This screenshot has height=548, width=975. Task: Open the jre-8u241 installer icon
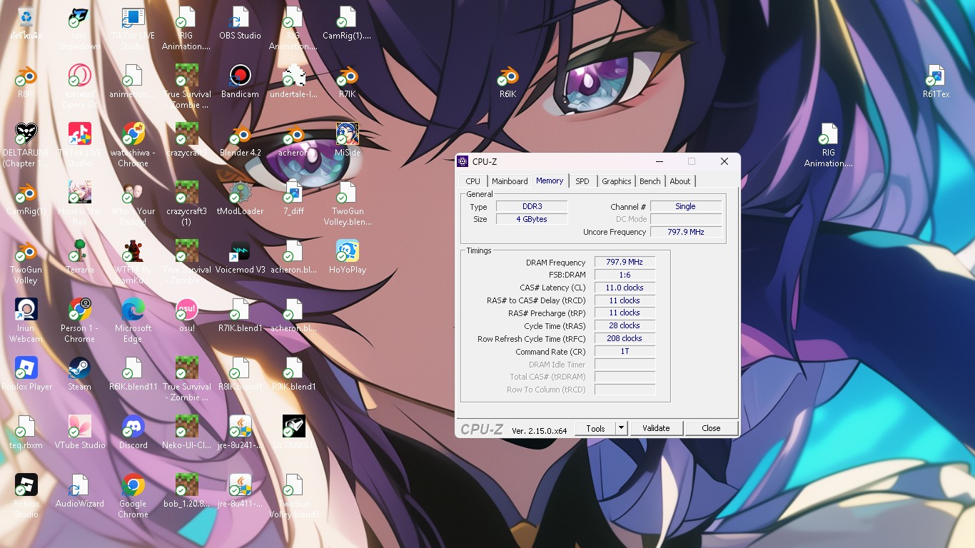(240, 432)
